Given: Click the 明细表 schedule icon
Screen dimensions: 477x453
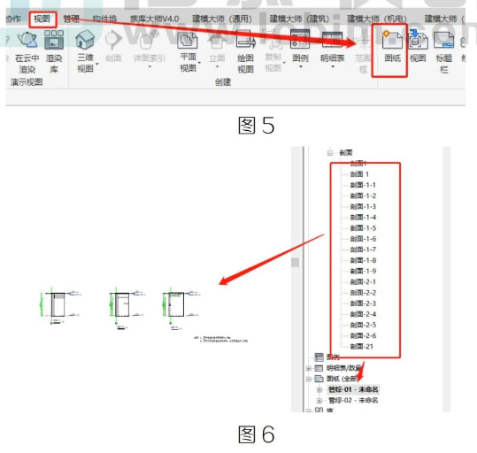Looking at the screenshot, I should tap(332, 39).
